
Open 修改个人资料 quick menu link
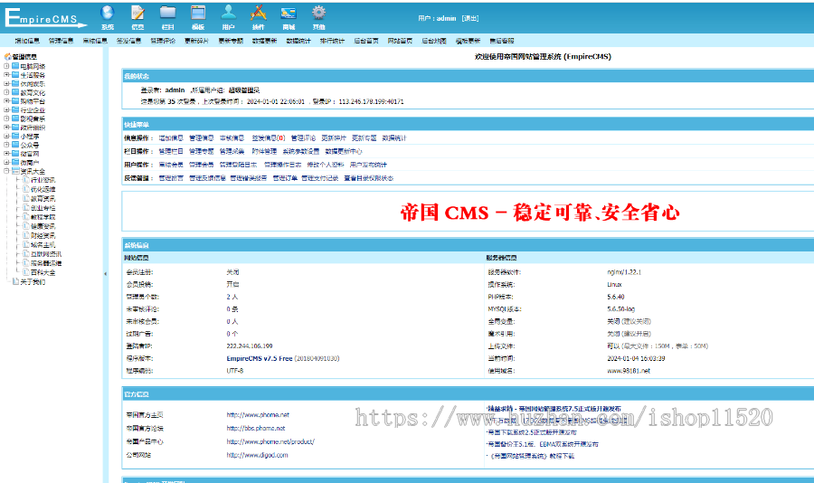click(326, 165)
